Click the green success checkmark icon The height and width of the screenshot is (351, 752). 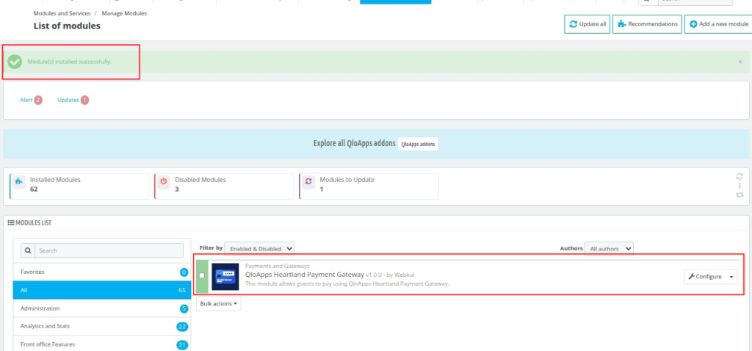[x=15, y=62]
